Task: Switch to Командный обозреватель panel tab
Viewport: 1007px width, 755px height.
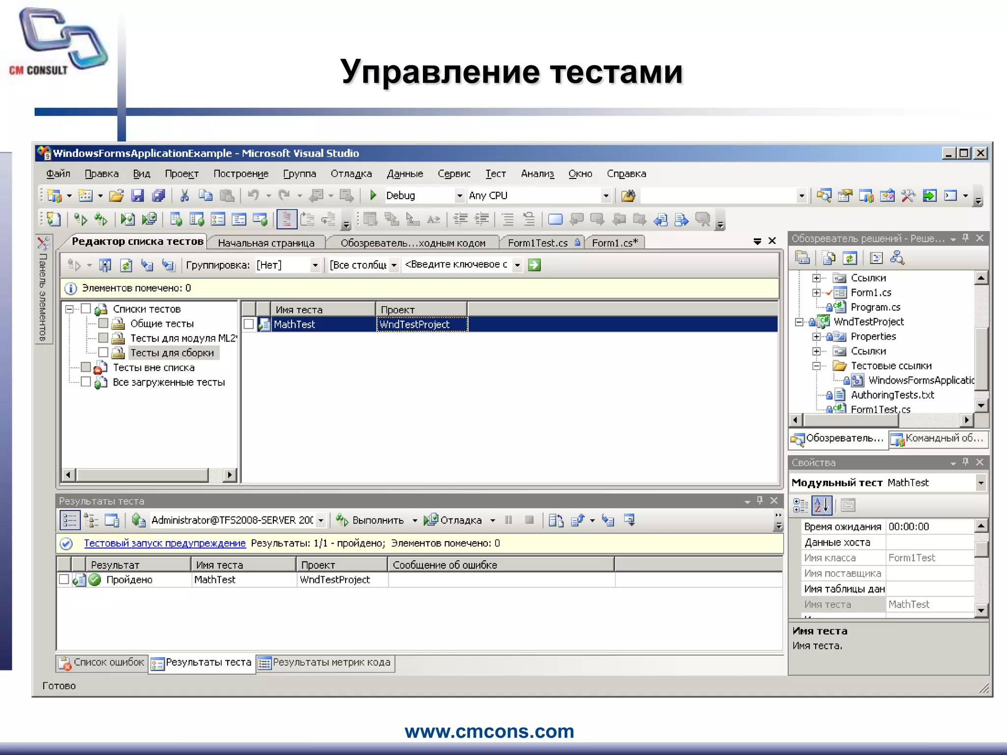Action: coord(938,438)
